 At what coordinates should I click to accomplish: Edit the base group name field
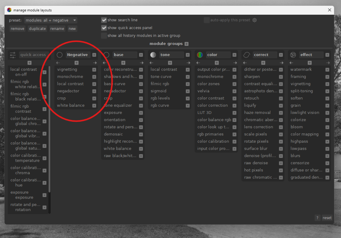[x=125, y=55]
